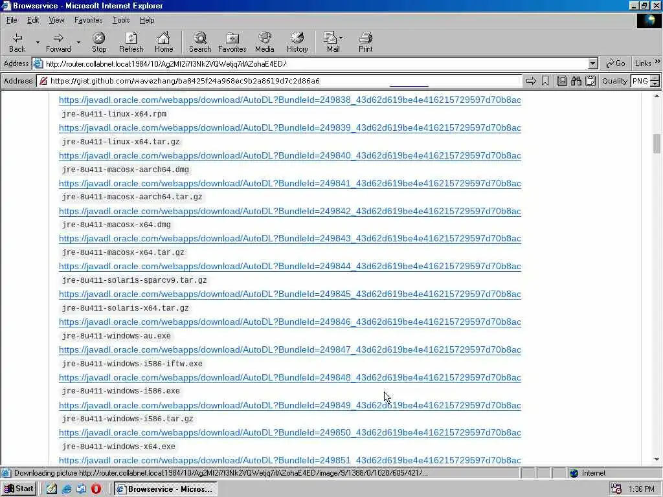The width and height of the screenshot is (663, 497).
Task: Expand the Back button history dropdown arrow
Action: pyautogui.click(x=38, y=42)
